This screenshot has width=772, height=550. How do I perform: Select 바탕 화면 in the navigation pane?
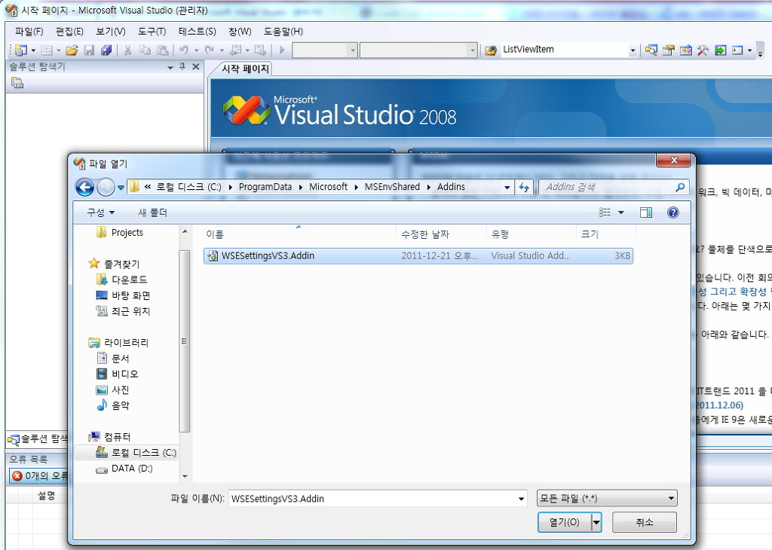[130, 295]
